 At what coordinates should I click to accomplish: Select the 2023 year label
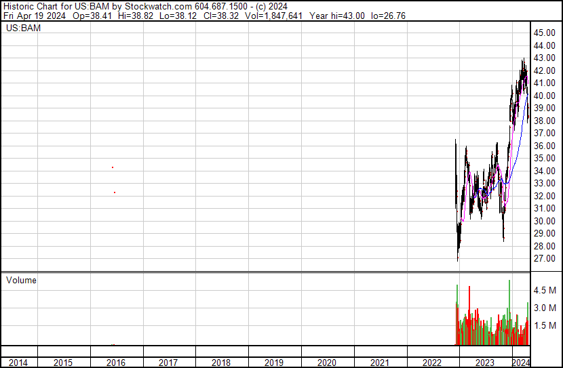485,363
